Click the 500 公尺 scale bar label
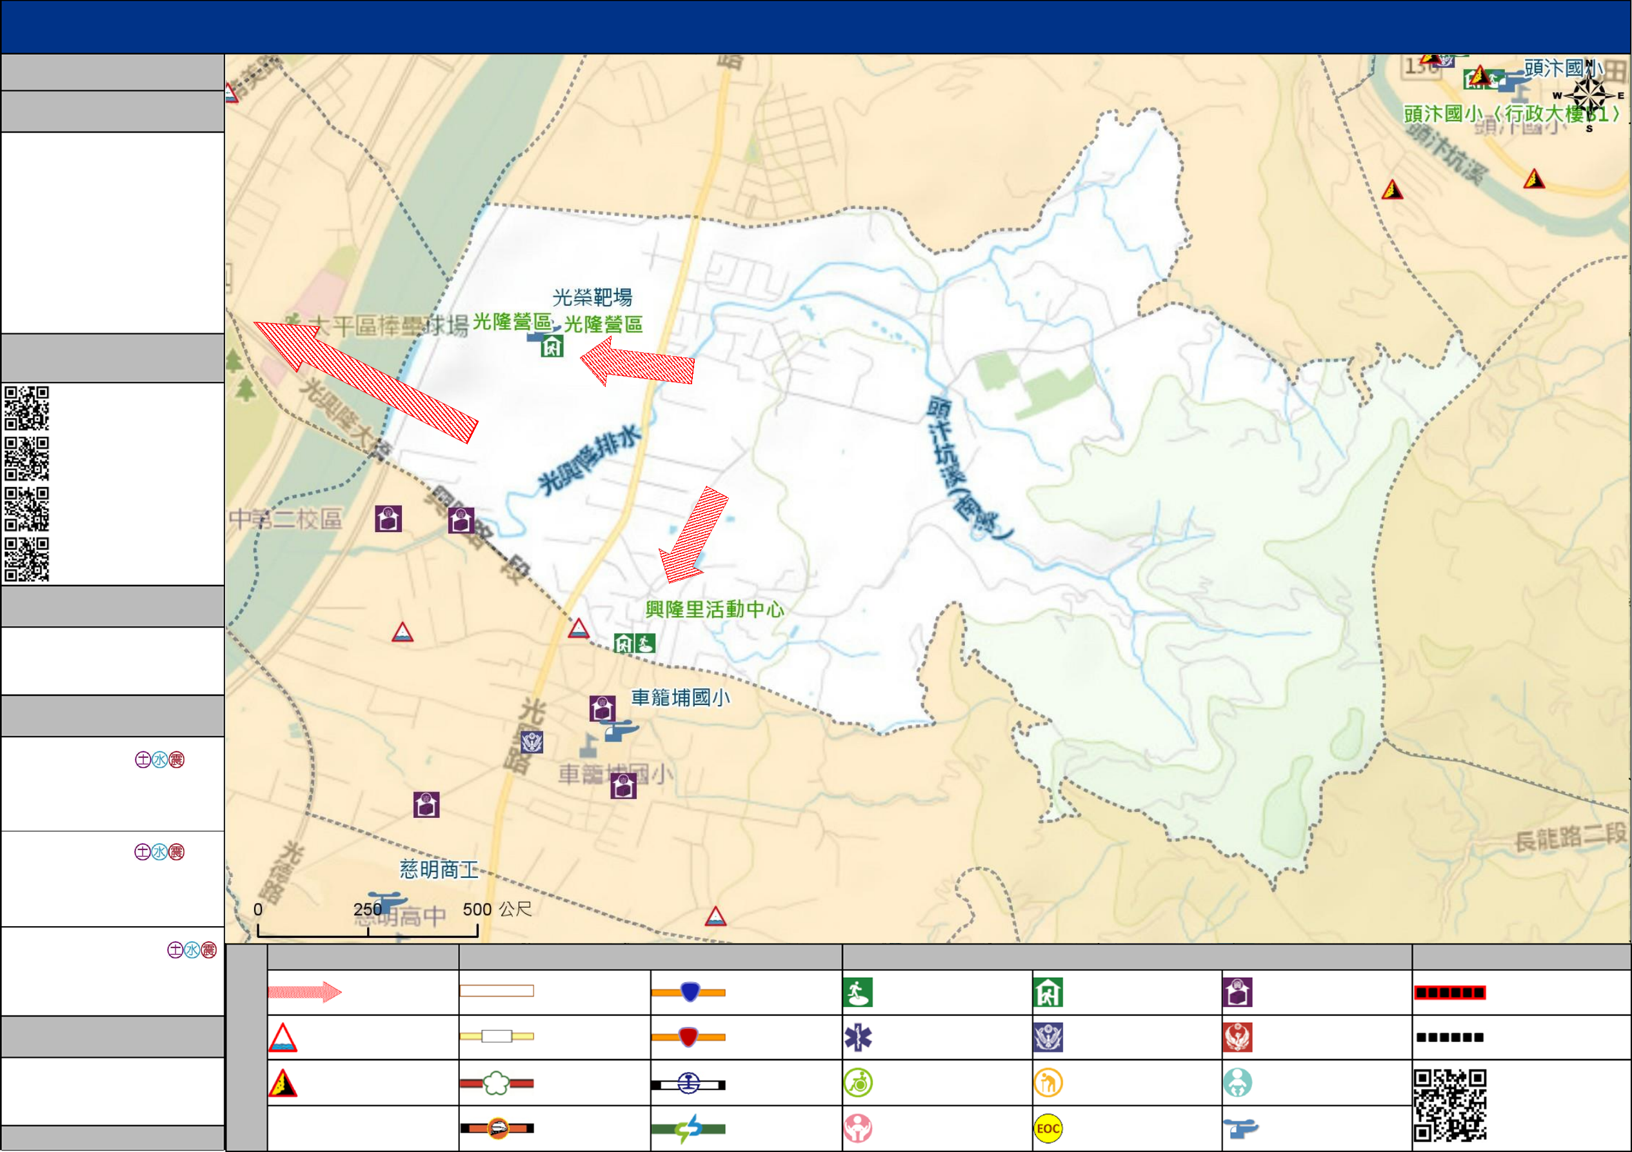Viewport: 1632px width, 1152px height. coord(497,909)
